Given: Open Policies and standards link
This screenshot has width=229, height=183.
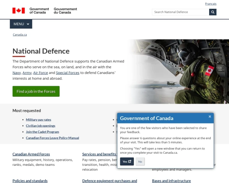Looking at the screenshot, I should [x=30, y=181].
